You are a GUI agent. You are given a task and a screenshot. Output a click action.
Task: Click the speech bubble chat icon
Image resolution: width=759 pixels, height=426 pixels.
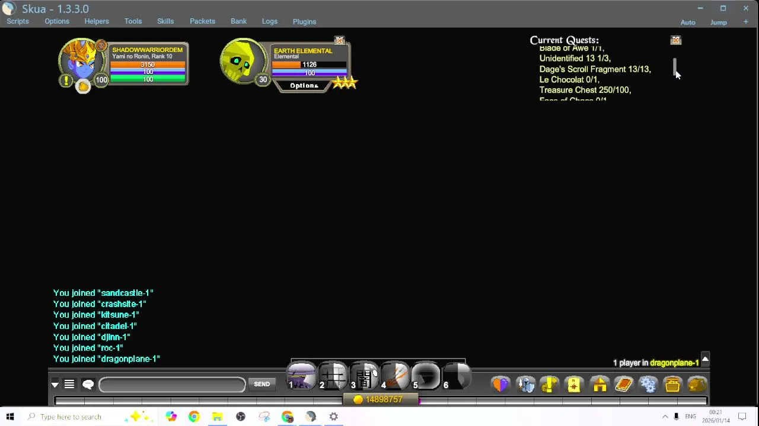(x=88, y=385)
